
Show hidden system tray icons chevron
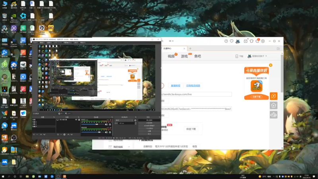click(273, 177)
